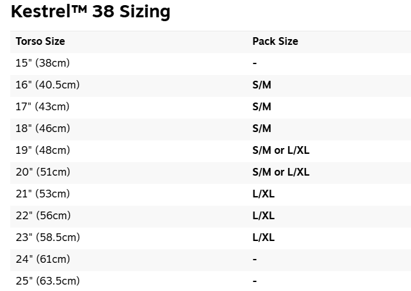The image size is (411, 291).
Task: Choose the 22" (56cm) torso size cell
Action: point(43,216)
